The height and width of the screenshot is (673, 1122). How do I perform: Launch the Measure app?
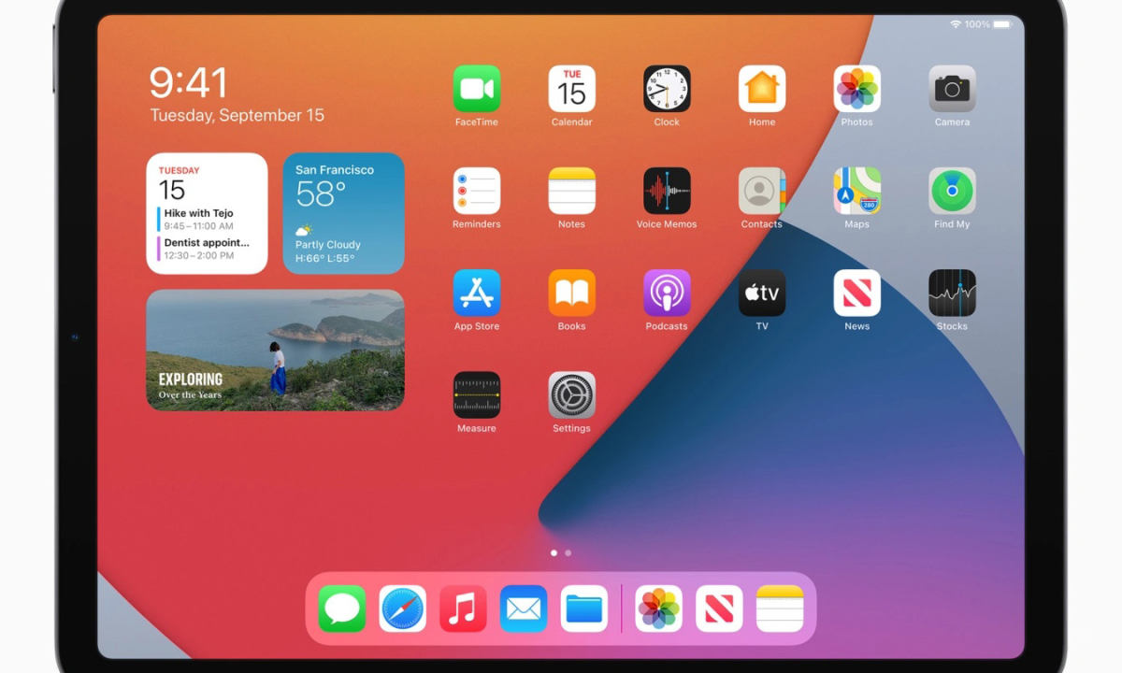click(477, 394)
